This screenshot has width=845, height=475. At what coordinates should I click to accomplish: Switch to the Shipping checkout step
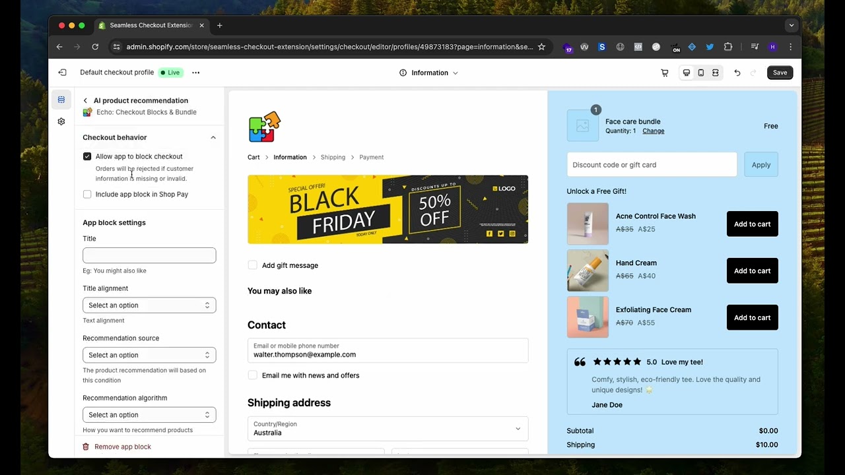333,157
